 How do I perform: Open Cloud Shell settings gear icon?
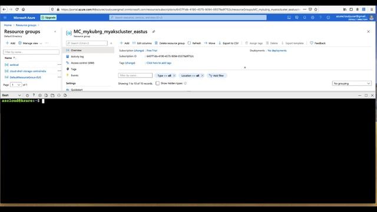[x=40, y=95]
